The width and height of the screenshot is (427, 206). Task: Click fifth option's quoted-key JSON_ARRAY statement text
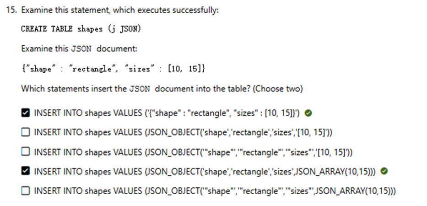[215, 190]
